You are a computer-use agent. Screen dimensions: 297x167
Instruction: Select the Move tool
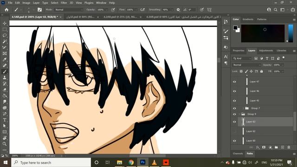tap(5, 24)
